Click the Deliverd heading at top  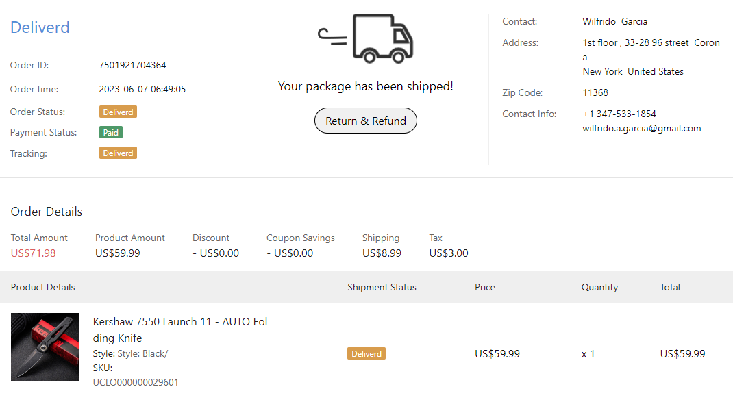[x=40, y=27]
